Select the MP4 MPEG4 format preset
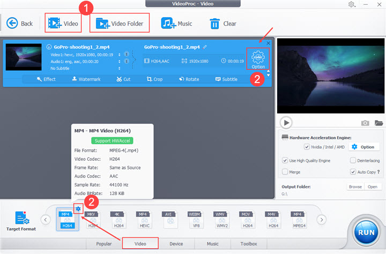This screenshot has width=386, height=254. click(299, 220)
